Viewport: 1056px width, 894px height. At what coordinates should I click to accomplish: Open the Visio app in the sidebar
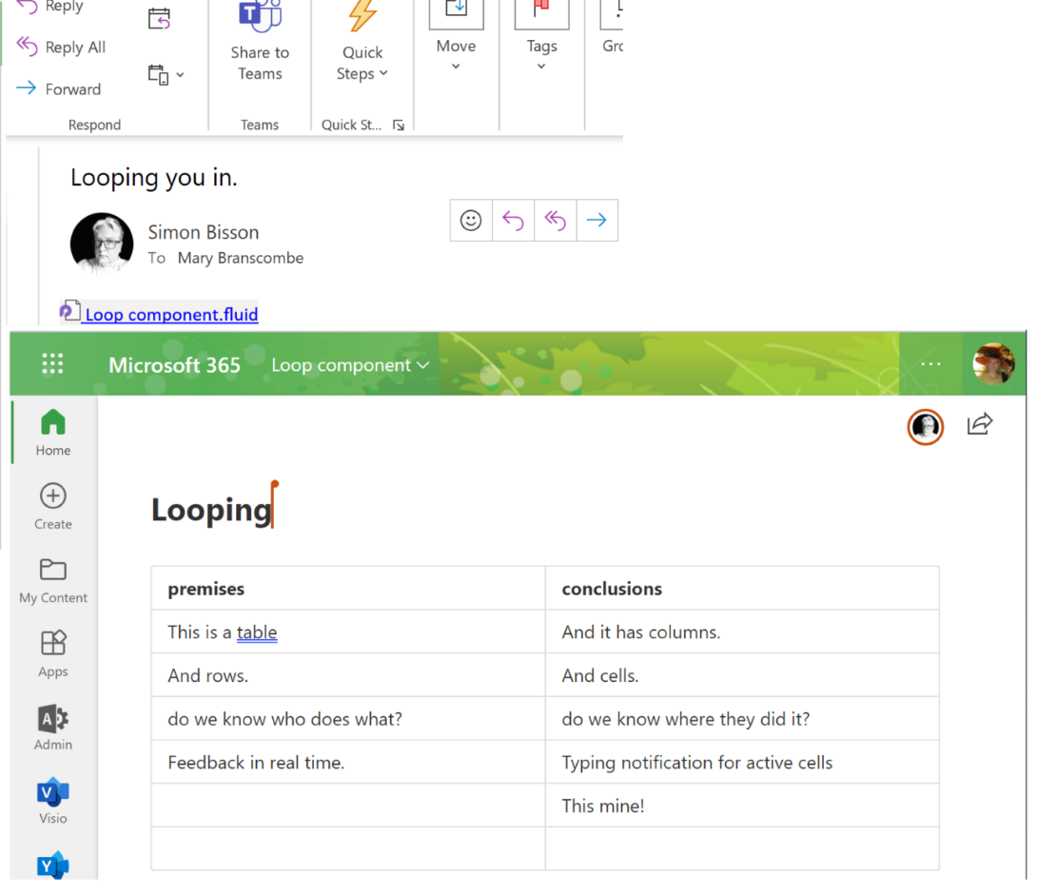52,792
